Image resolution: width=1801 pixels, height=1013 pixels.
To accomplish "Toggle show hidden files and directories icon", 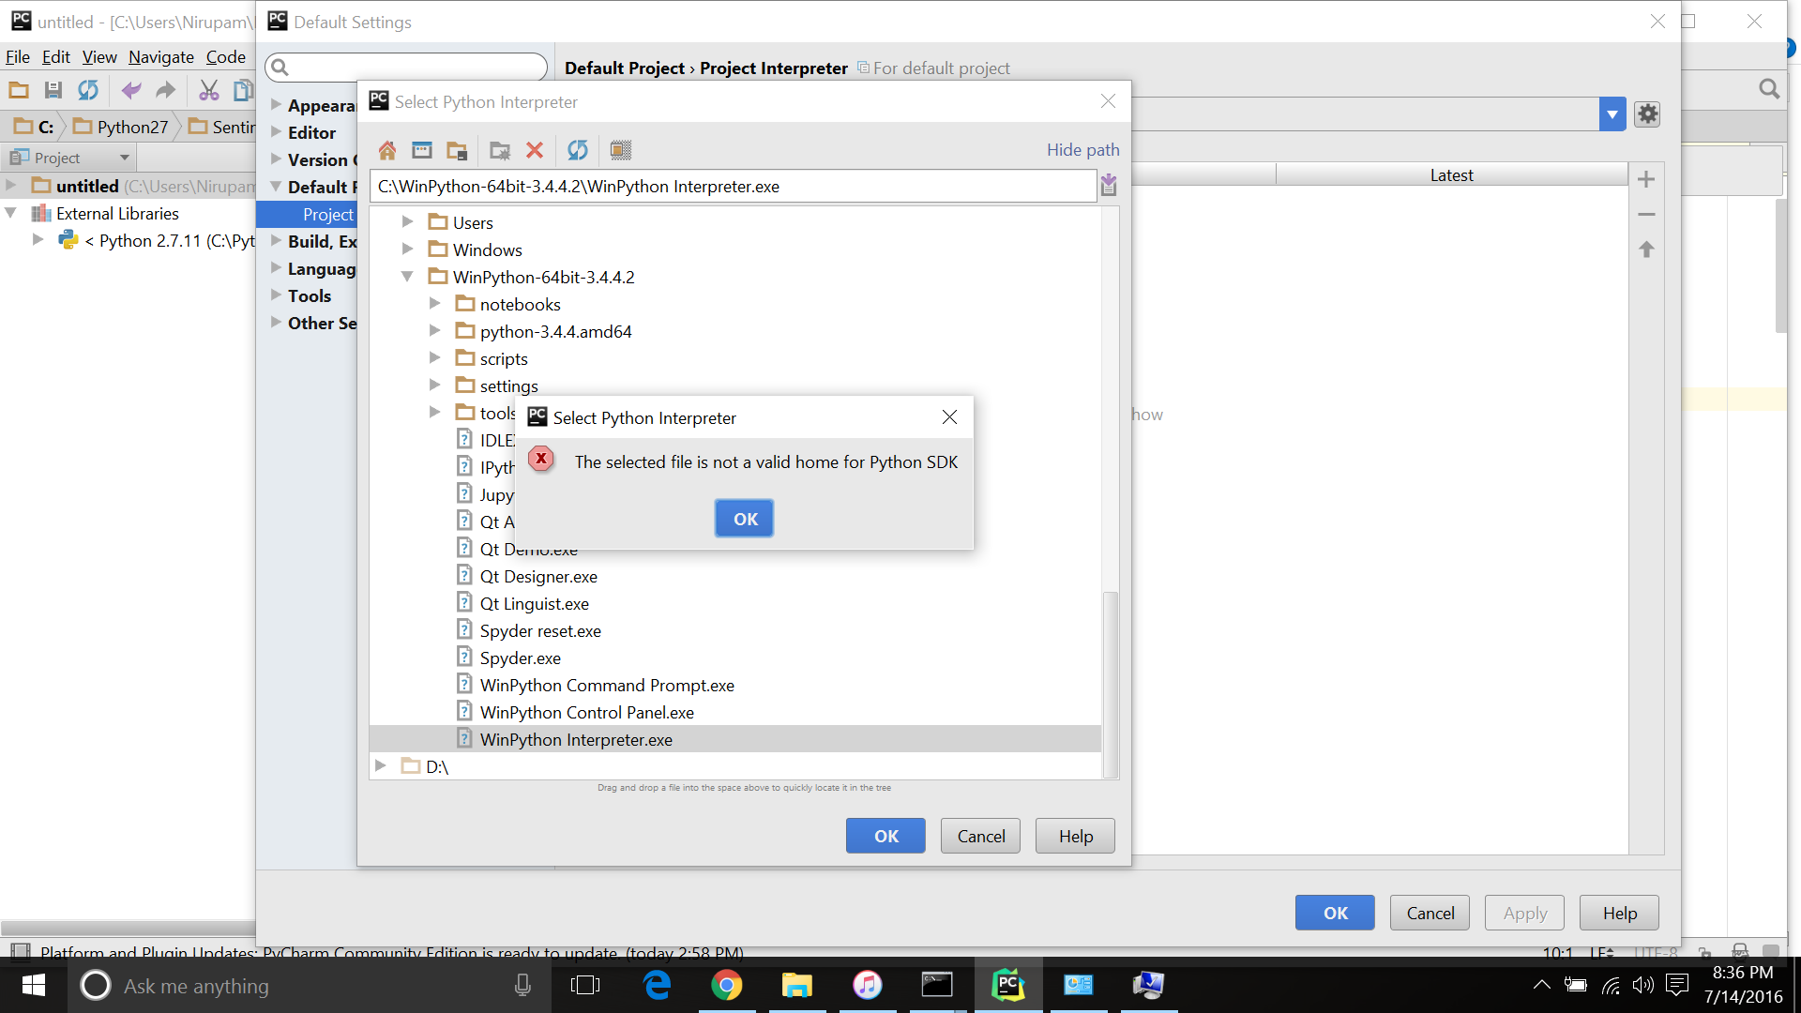I will tap(621, 150).
